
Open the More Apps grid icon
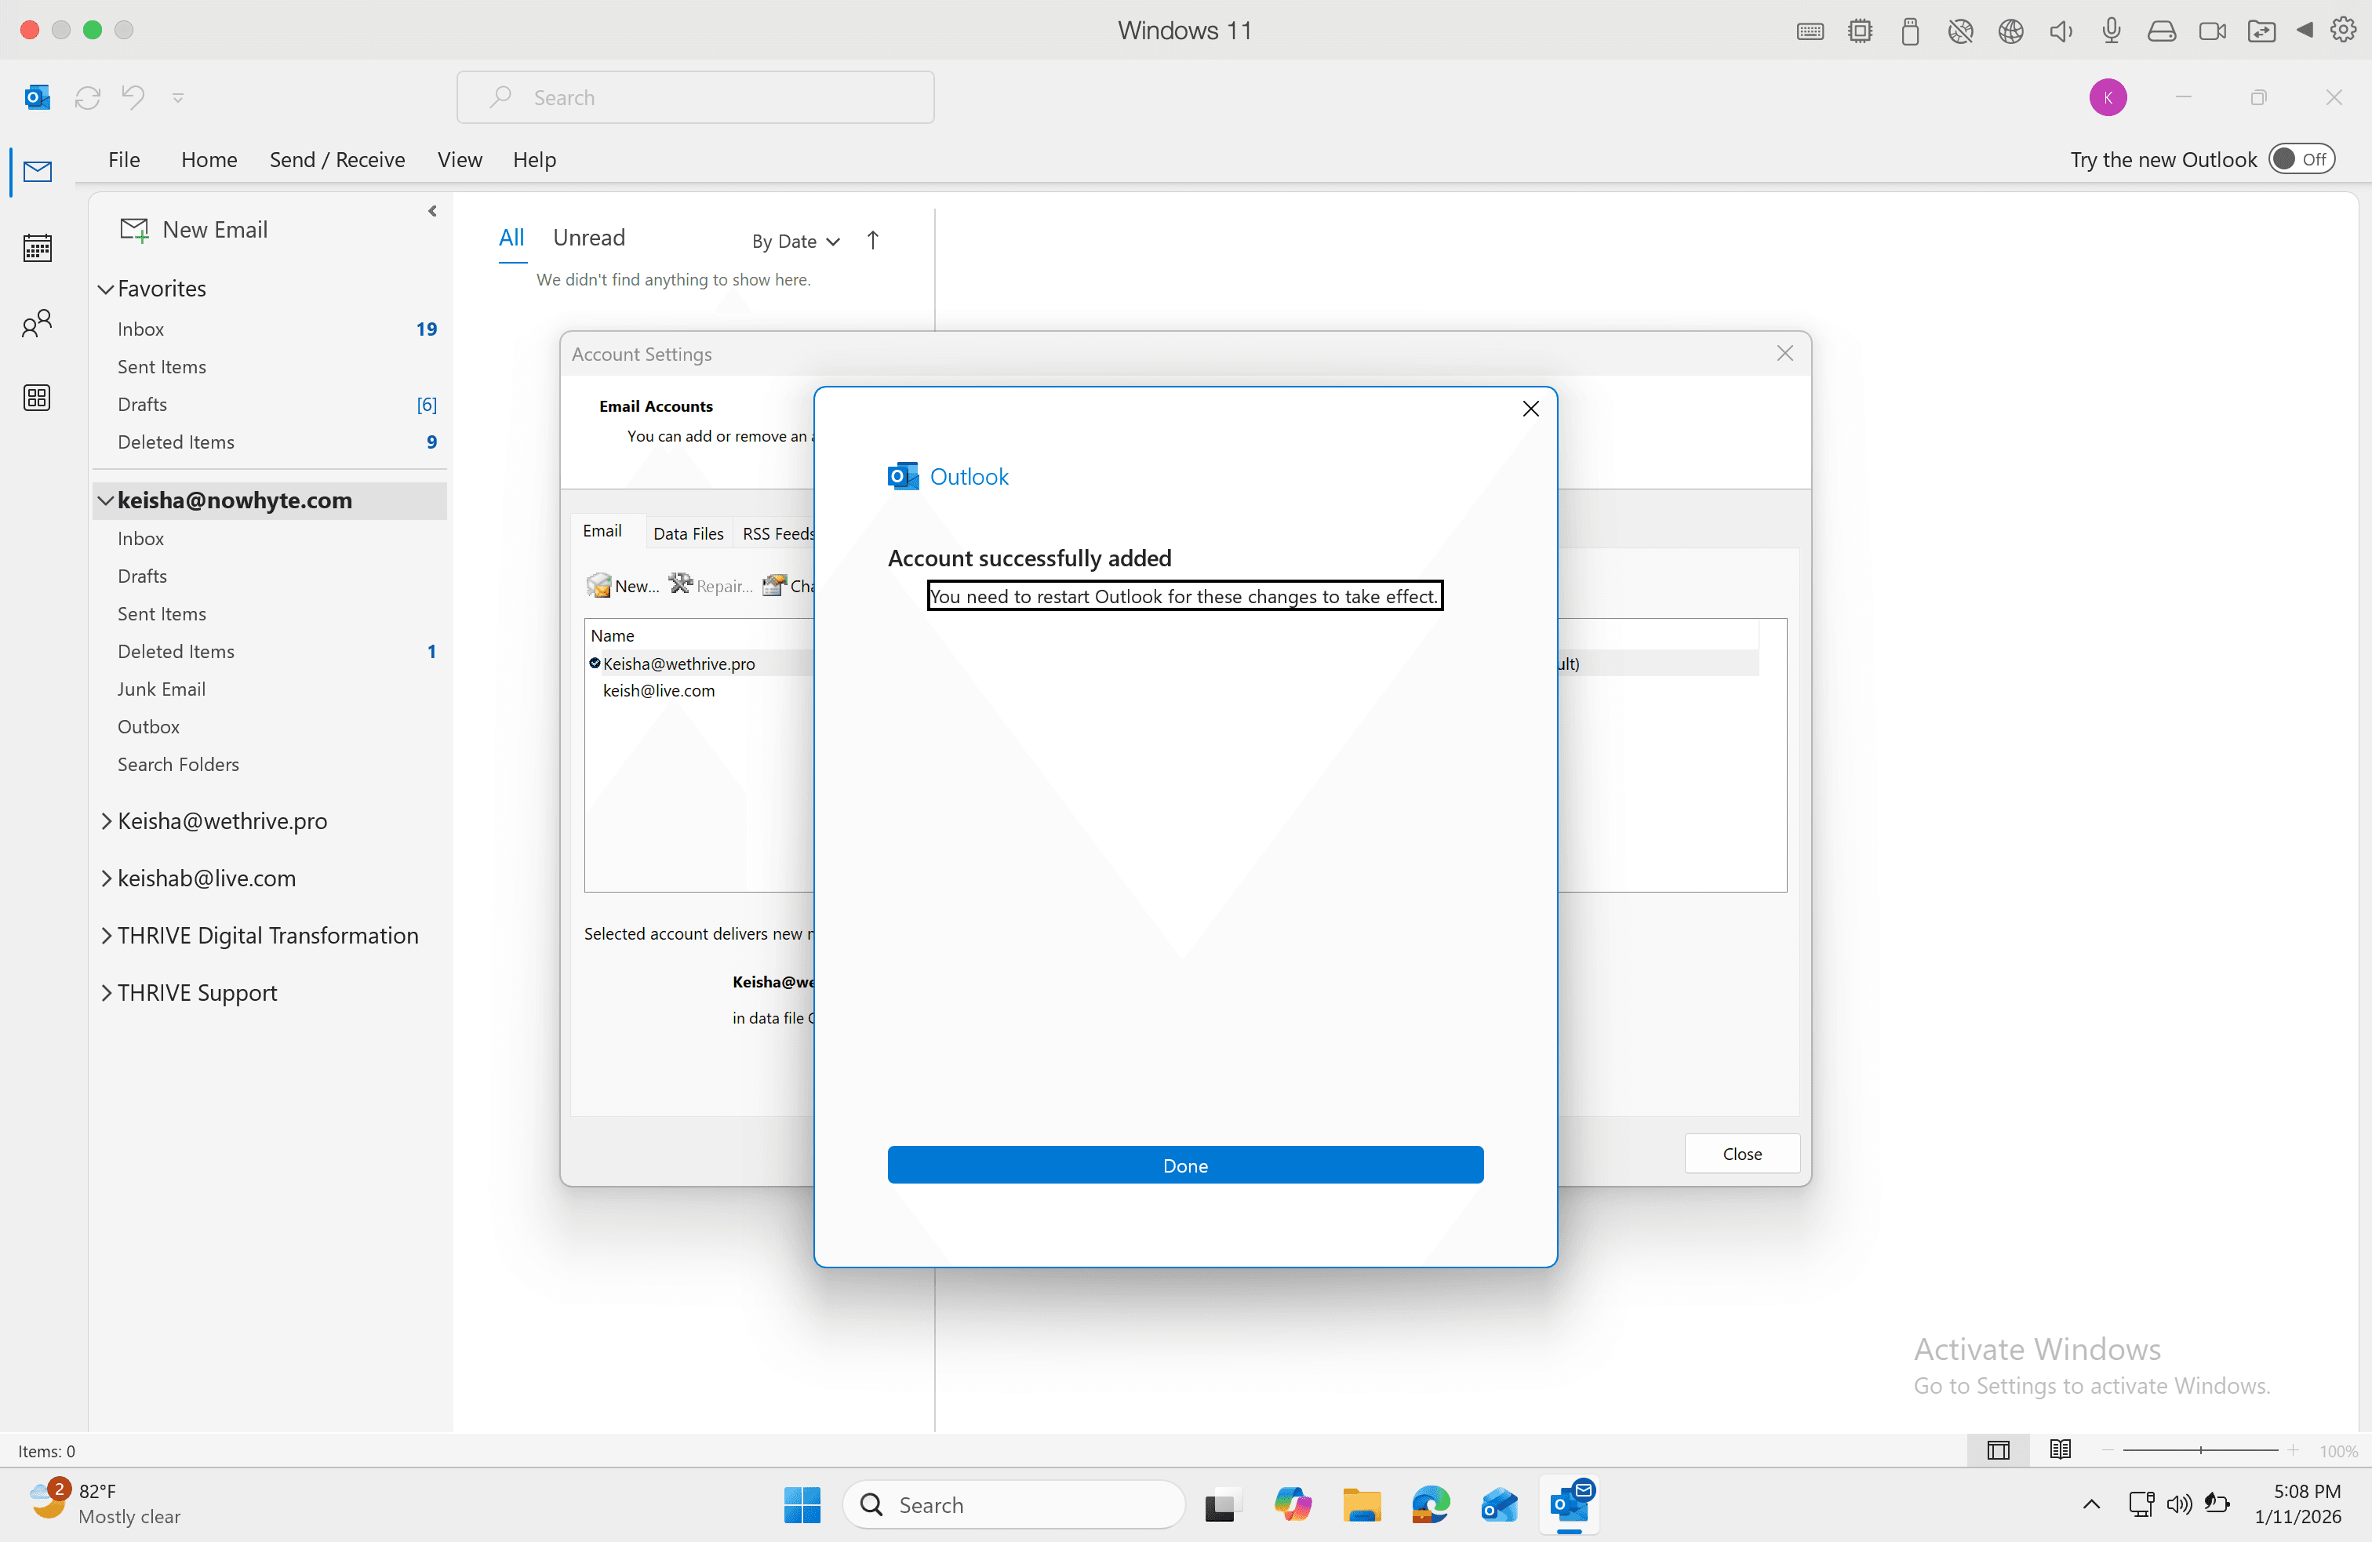point(37,398)
